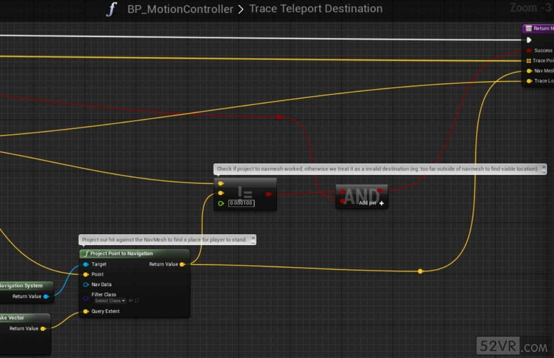Select Trace Teleport Destination breadcrumb item
Image resolution: width=554 pixels, height=358 pixels.
click(316, 9)
